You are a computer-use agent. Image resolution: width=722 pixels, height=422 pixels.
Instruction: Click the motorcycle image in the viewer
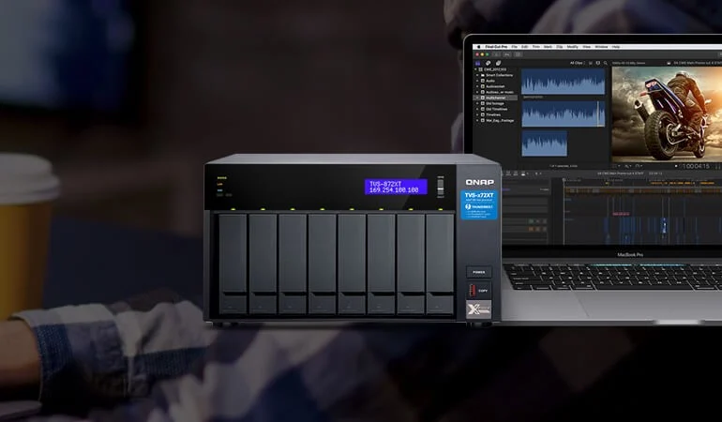pos(667,113)
